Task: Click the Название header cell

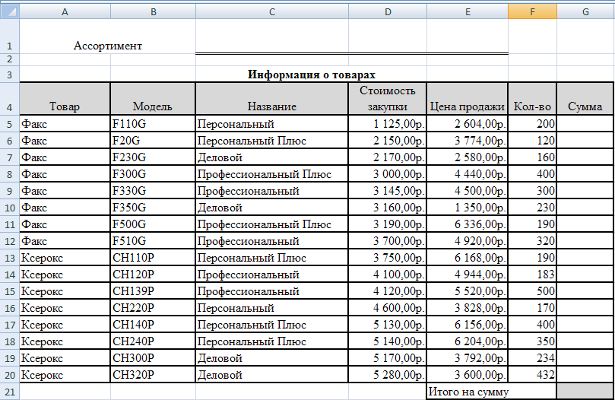Action: pyautogui.click(x=272, y=99)
